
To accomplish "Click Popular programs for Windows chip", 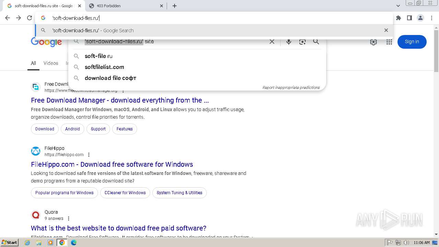I will click(64, 193).
